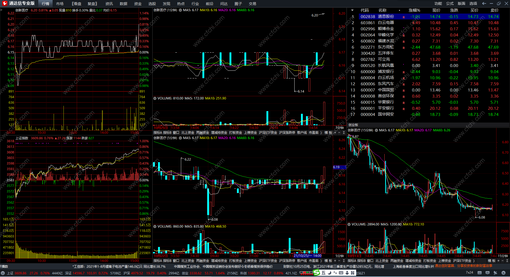Viewport: 510px width, 277px height.
Task: Toggle Wubi 五 input mode icon
Action: pyautogui.click(x=323, y=273)
